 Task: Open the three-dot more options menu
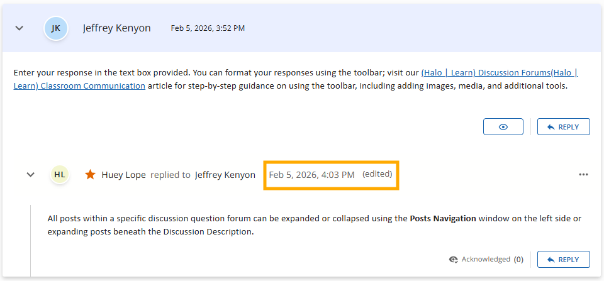click(583, 175)
